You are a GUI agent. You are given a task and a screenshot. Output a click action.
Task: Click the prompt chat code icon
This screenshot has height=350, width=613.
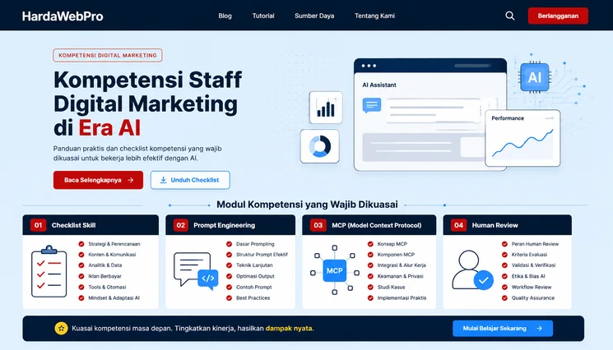[x=196, y=271]
